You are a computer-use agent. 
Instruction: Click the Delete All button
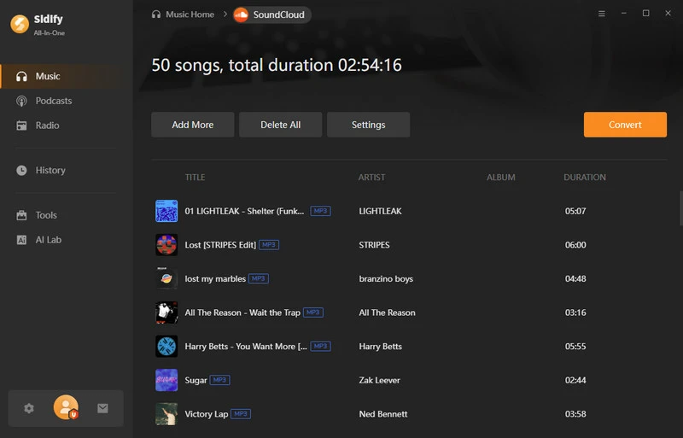281,125
